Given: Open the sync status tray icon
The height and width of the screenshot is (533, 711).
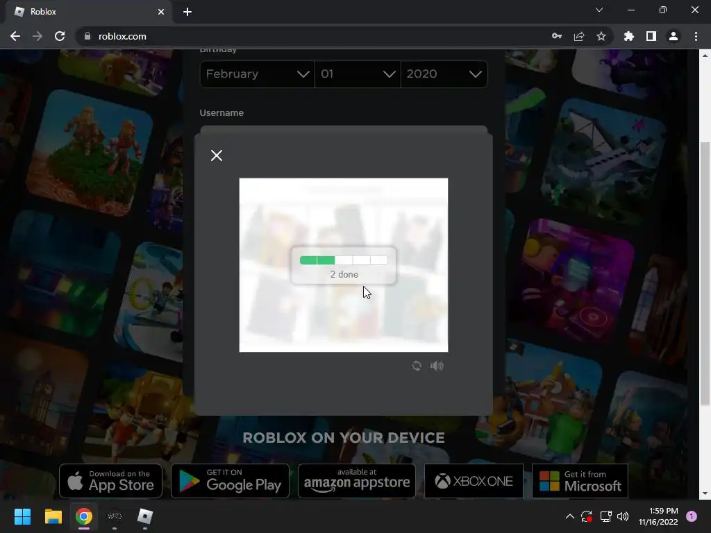Looking at the screenshot, I should click(586, 516).
